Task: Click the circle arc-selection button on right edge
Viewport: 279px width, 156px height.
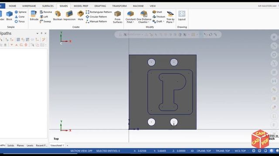Action: 274,55
